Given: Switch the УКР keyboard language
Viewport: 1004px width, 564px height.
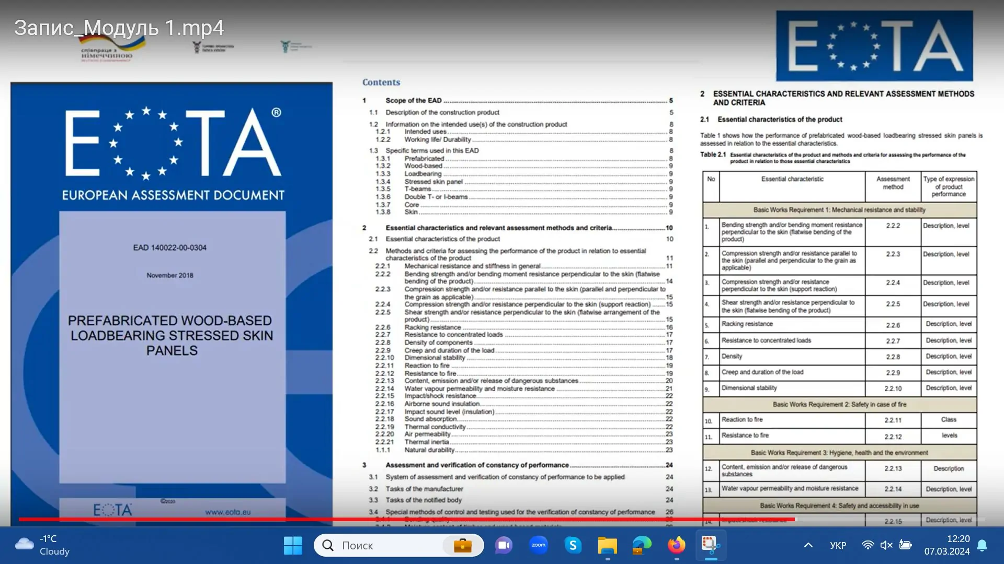Looking at the screenshot, I should 838,545.
